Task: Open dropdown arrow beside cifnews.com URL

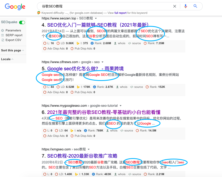Action: click(103, 62)
